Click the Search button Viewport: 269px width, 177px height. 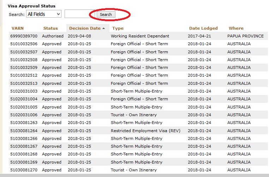coord(106,14)
